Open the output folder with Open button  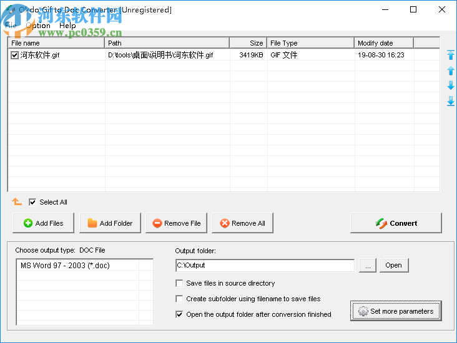tap(394, 265)
